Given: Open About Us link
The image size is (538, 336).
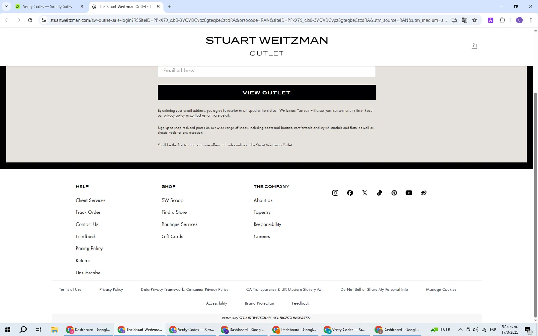Looking at the screenshot, I should point(263,200).
